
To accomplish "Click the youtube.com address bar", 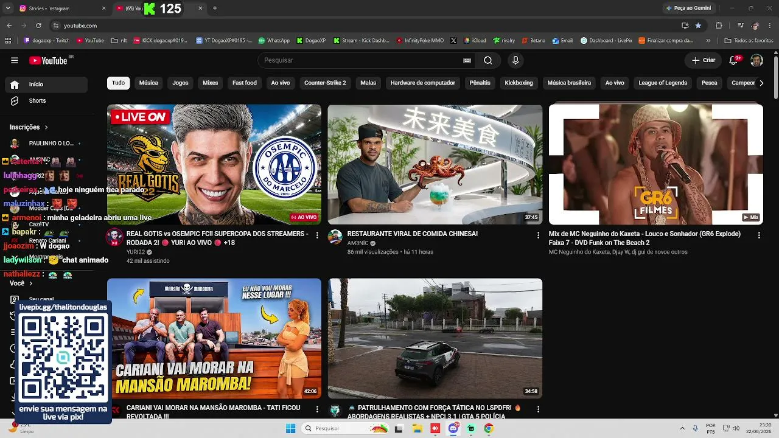I will (365, 26).
